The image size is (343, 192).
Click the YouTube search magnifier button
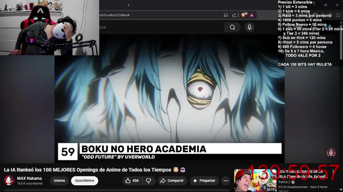(x=232, y=27)
